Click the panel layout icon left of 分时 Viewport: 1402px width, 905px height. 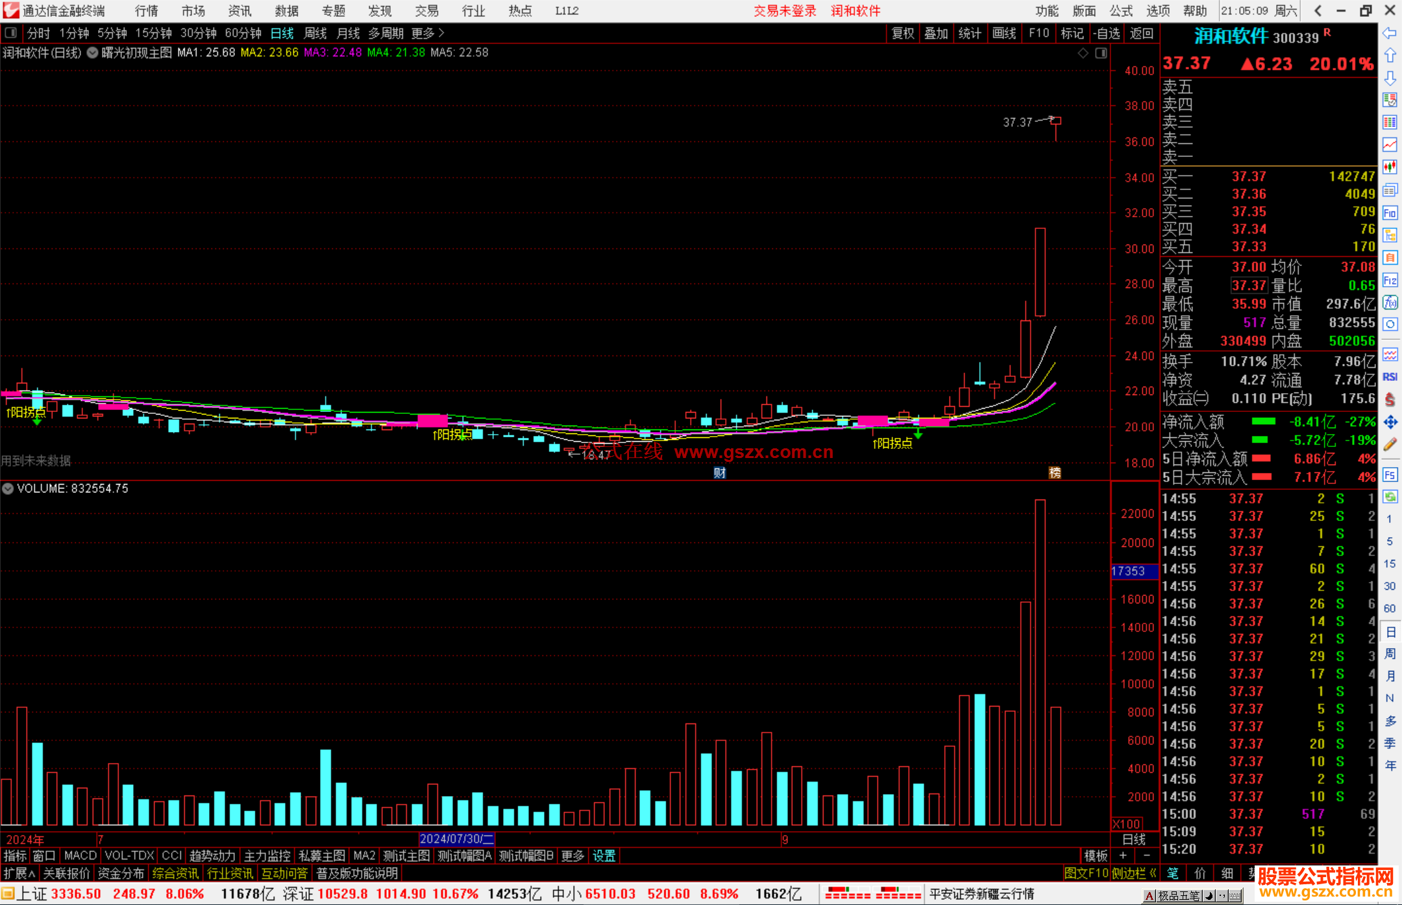(10, 33)
